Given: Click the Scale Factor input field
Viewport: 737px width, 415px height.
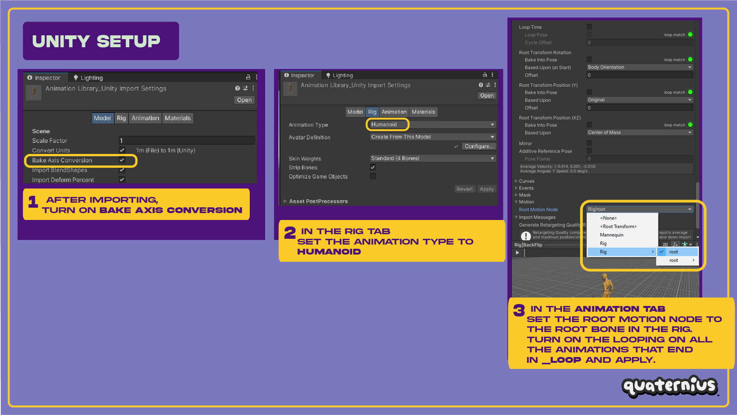Looking at the screenshot, I should (x=186, y=141).
